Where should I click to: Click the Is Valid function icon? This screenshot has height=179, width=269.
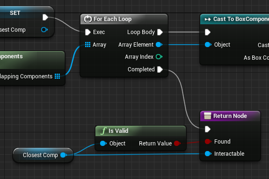tap(103, 131)
